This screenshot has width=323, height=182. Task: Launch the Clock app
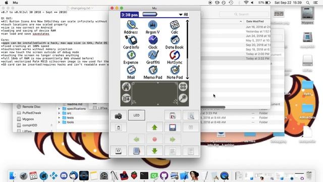pos(153,42)
